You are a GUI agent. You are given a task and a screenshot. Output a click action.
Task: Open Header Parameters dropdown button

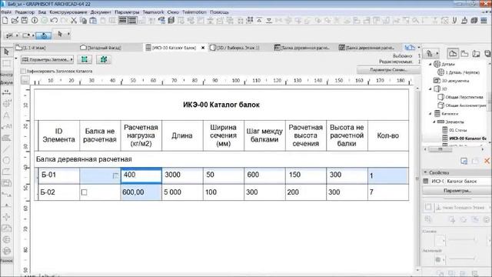(48, 59)
